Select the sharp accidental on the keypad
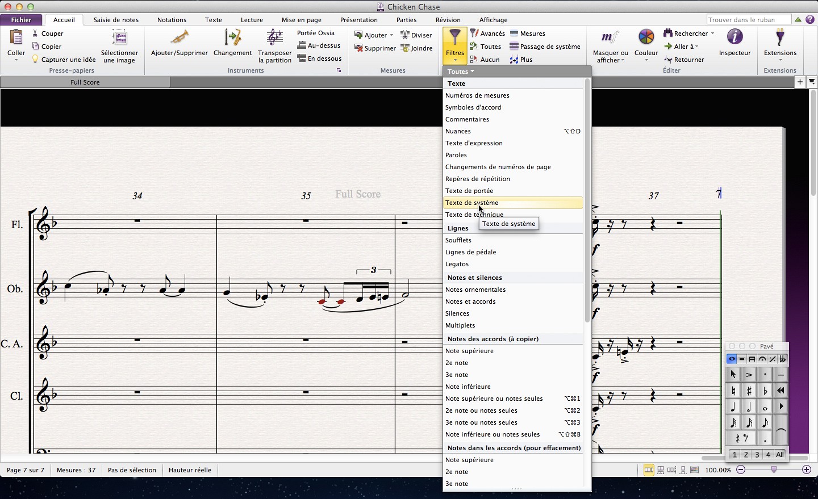 click(749, 391)
